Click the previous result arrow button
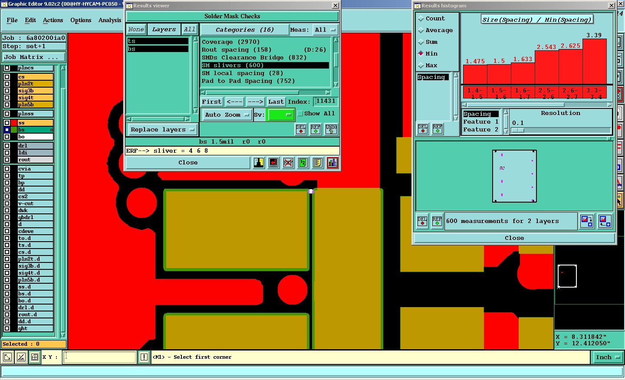Screen dimensions: 625x380 [x=234, y=102]
